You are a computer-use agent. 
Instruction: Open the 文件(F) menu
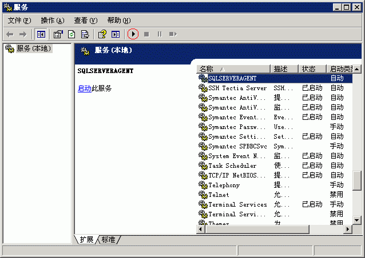[x=19, y=20]
